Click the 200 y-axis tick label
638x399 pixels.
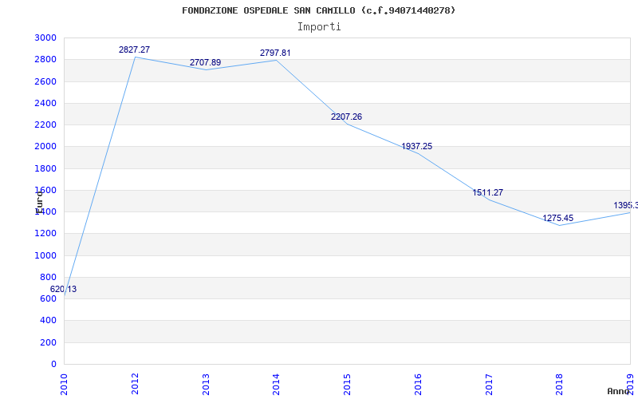point(49,342)
